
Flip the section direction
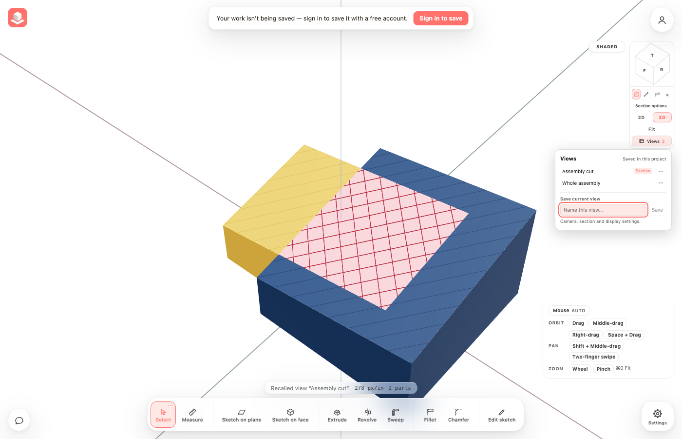click(657, 94)
